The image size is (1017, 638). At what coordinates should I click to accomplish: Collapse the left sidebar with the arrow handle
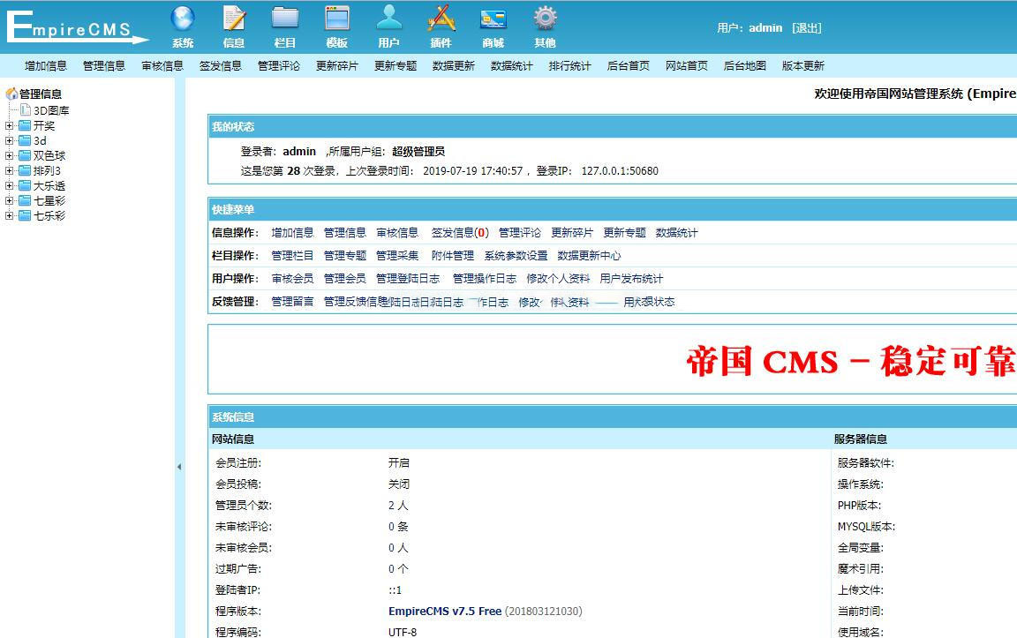[x=179, y=467]
